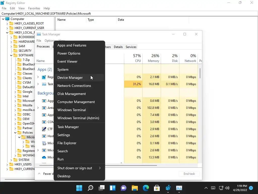Switch to Task Manager taskbar icon
The image size is (258, 194).
(179, 188)
